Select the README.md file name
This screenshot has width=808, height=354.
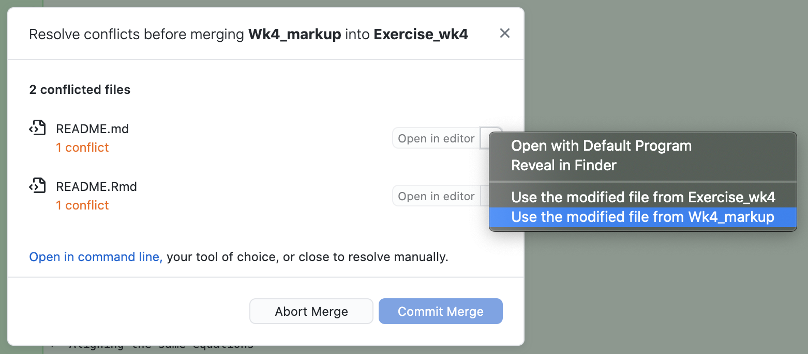click(92, 128)
